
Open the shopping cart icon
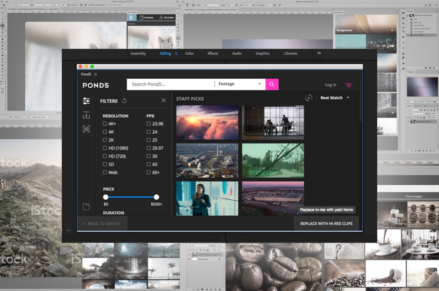pos(349,84)
